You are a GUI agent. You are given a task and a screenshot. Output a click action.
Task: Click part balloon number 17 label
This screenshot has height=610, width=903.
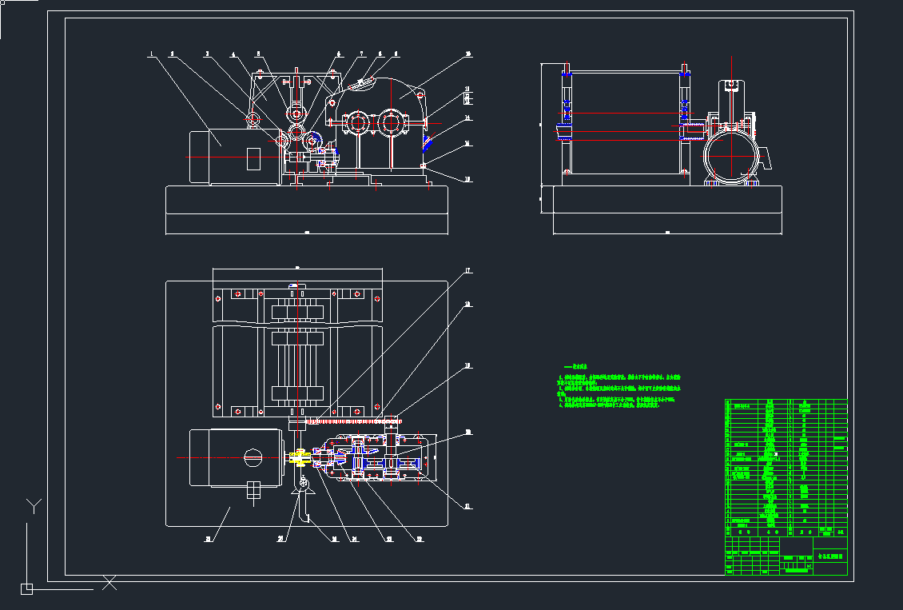pyautogui.click(x=467, y=271)
